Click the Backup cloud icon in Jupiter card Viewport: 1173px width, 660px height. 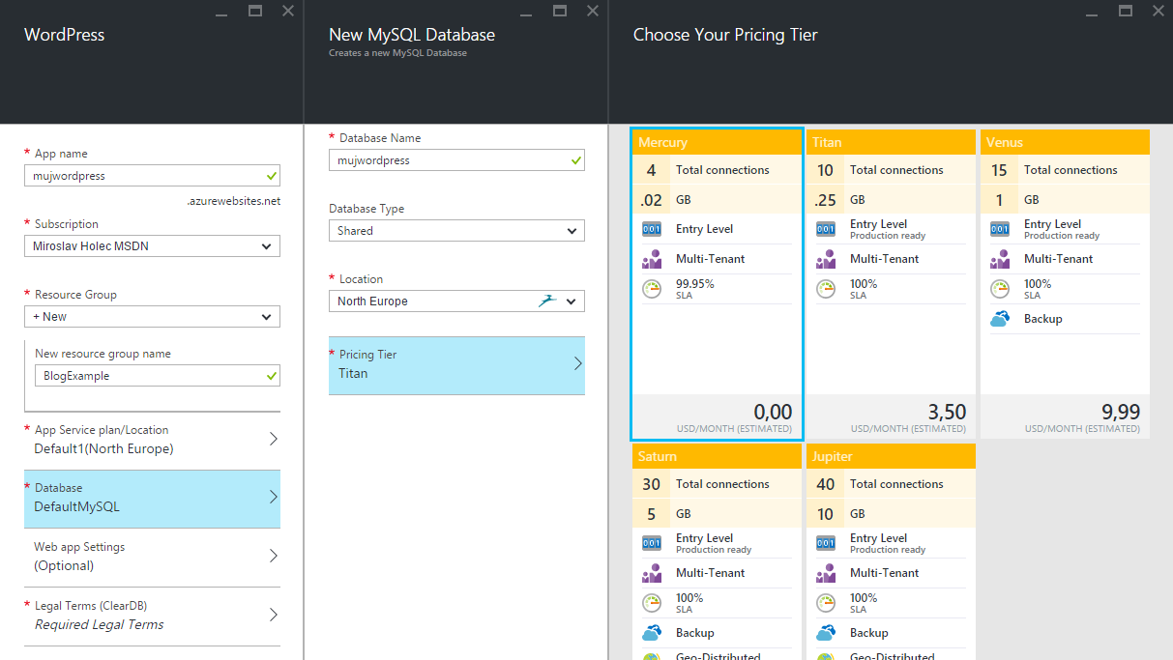pyautogui.click(x=826, y=633)
